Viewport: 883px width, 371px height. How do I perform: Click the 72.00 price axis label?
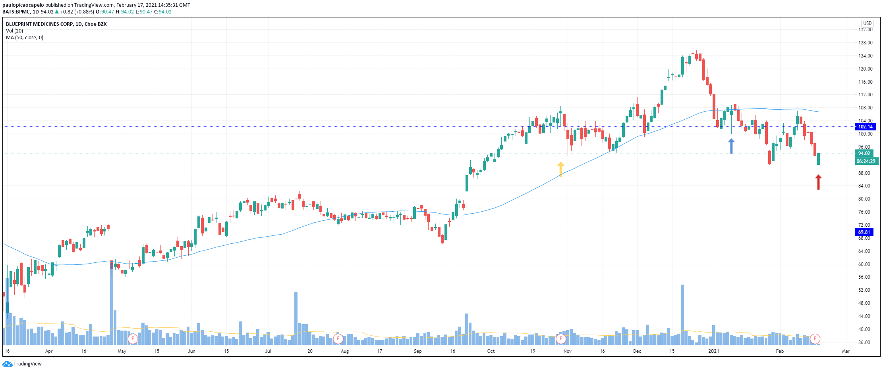pyautogui.click(x=864, y=225)
